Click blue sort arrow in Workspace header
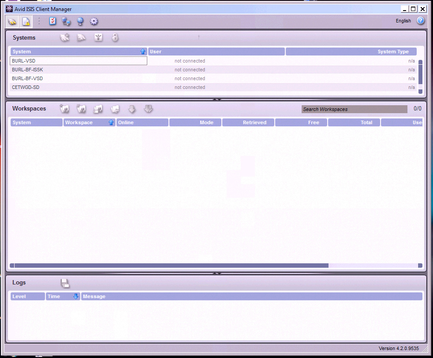The image size is (433, 358). (x=111, y=122)
